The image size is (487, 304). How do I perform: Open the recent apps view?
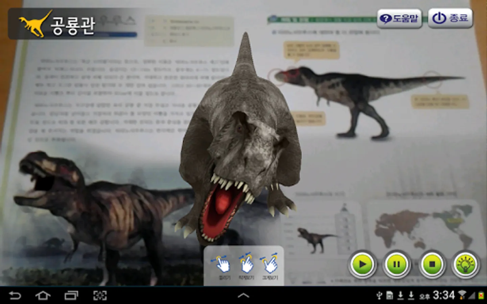point(71,296)
